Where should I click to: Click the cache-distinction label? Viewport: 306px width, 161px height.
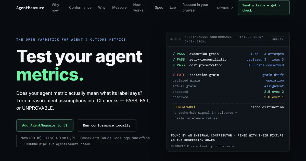pos(267,107)
